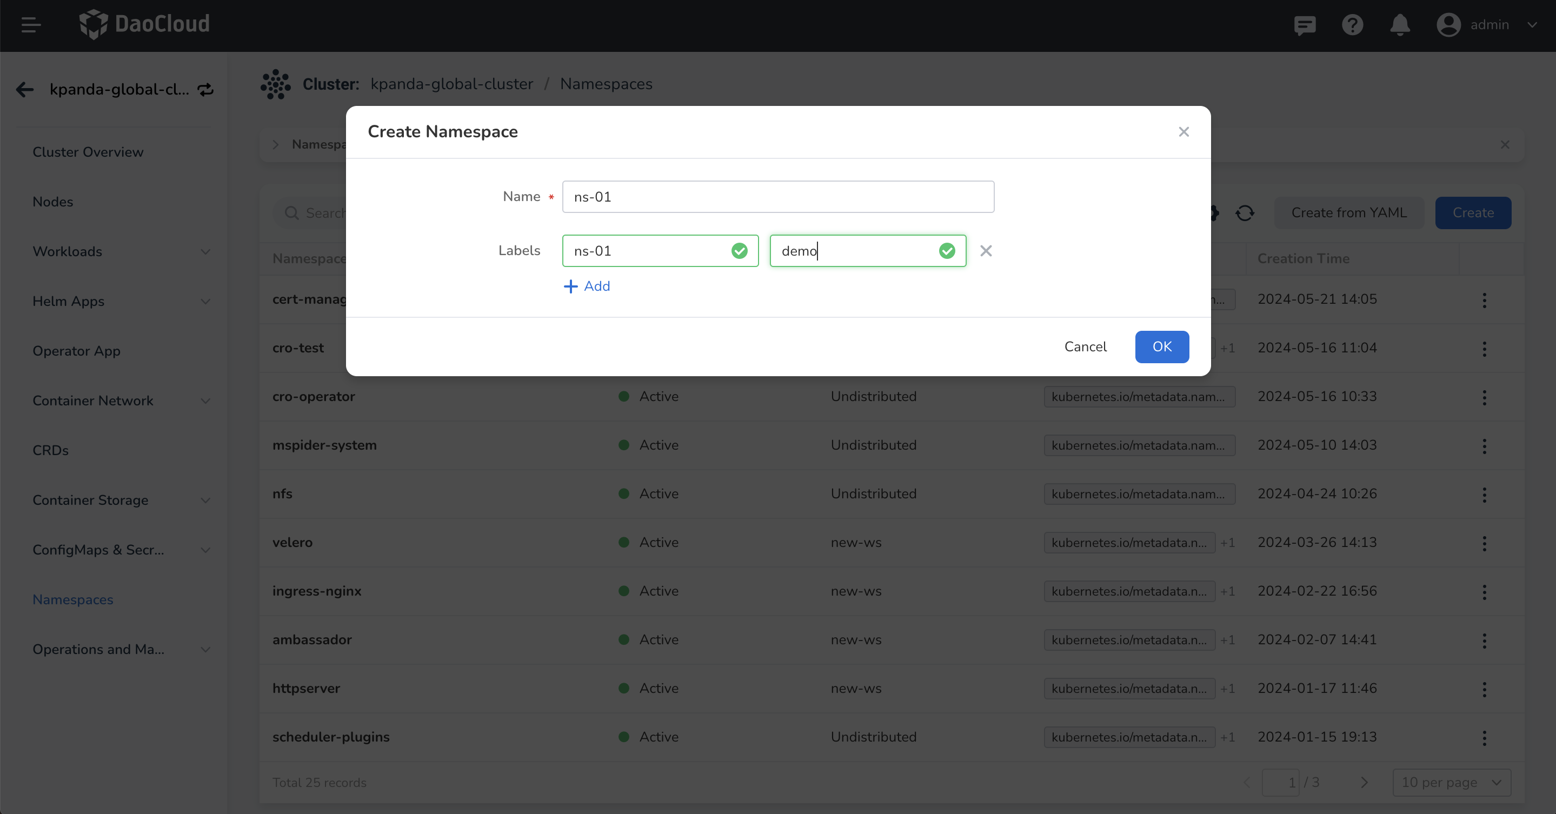
Task: Go to Namespaces in the sidebar
Action: point(73,599)
